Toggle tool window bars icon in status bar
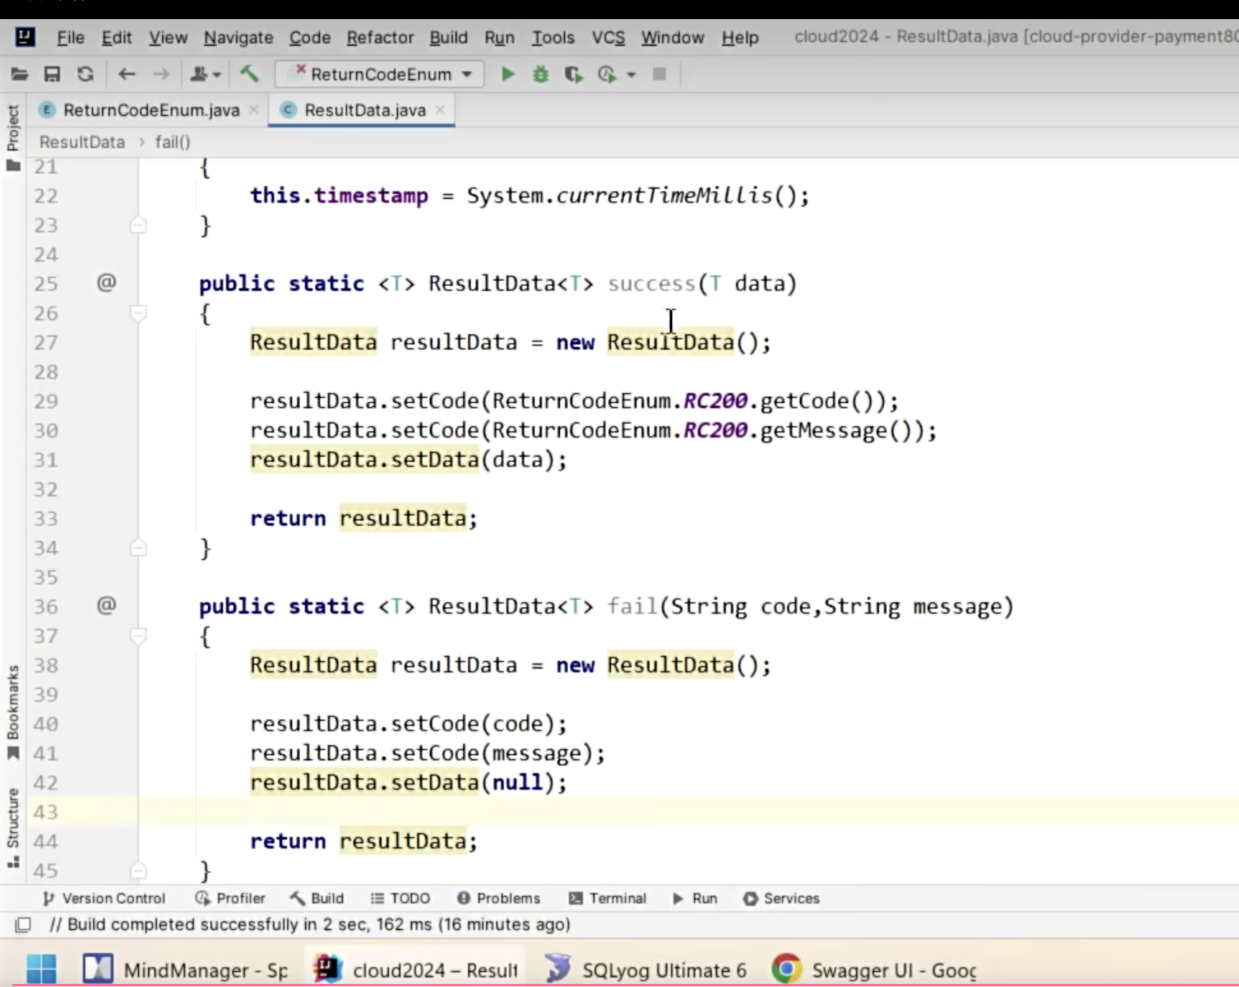Screen dimensions: 1239x987 click(23, 925)
